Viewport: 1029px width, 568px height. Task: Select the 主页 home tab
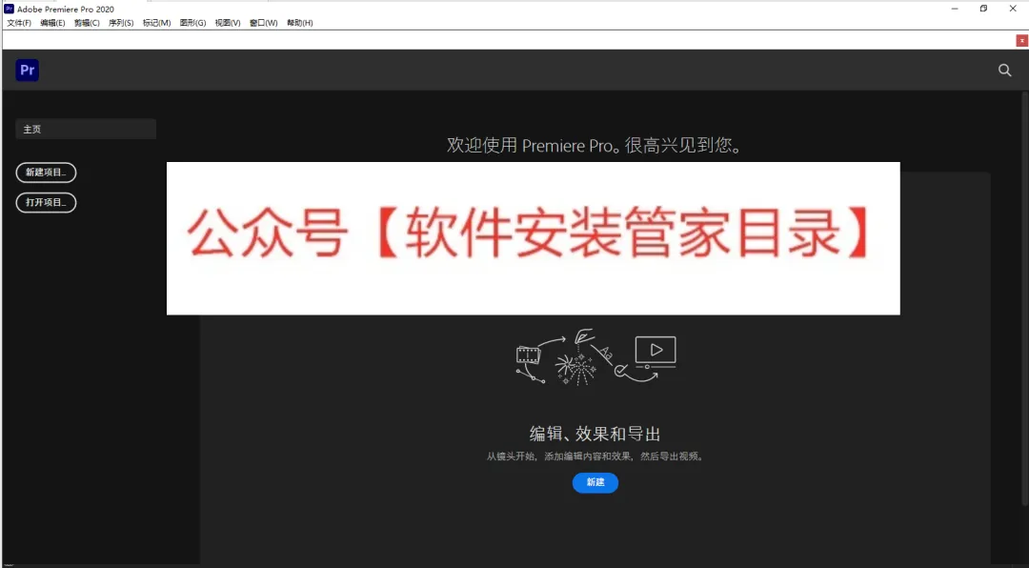click(x=86, y=130)
